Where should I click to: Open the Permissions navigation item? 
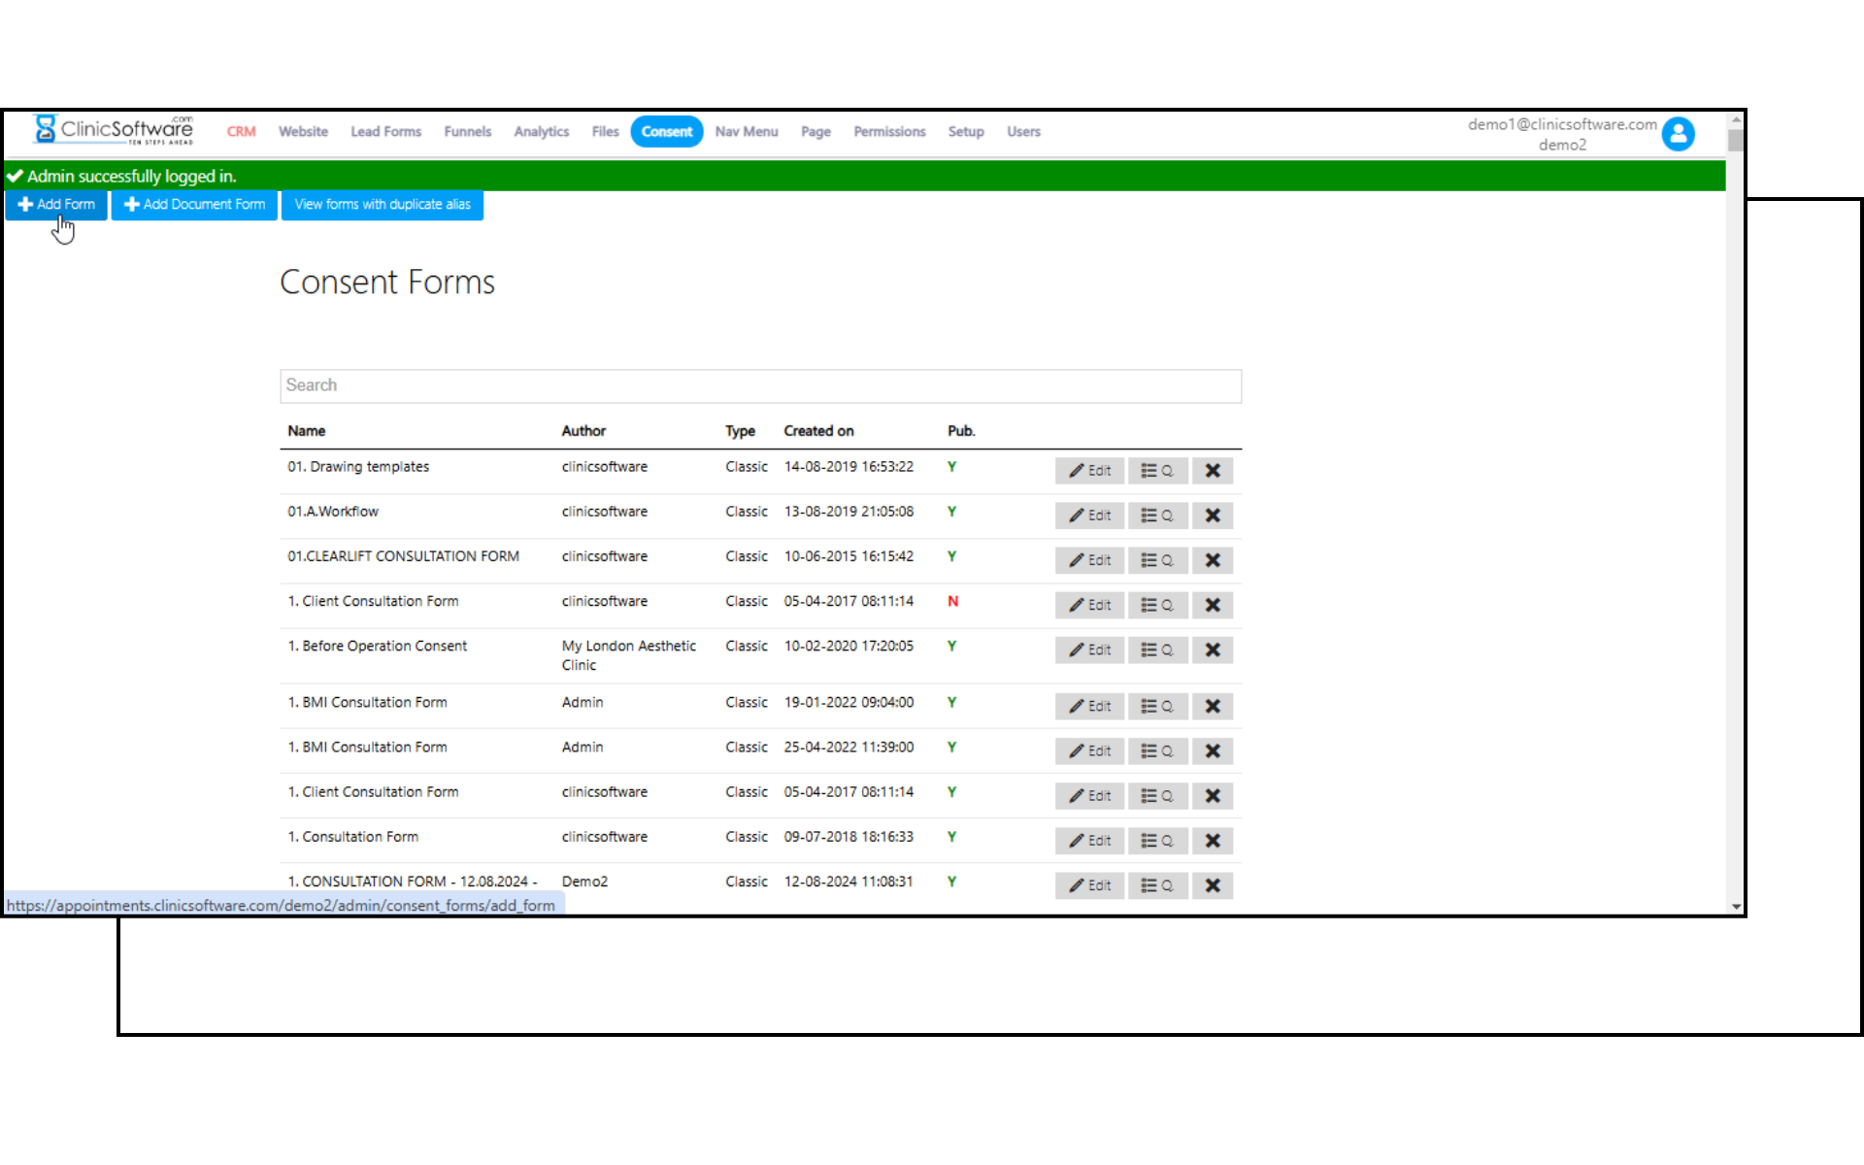pos(888,132)
